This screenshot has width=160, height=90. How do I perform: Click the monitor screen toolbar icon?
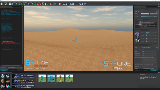[x=73, y=4]
